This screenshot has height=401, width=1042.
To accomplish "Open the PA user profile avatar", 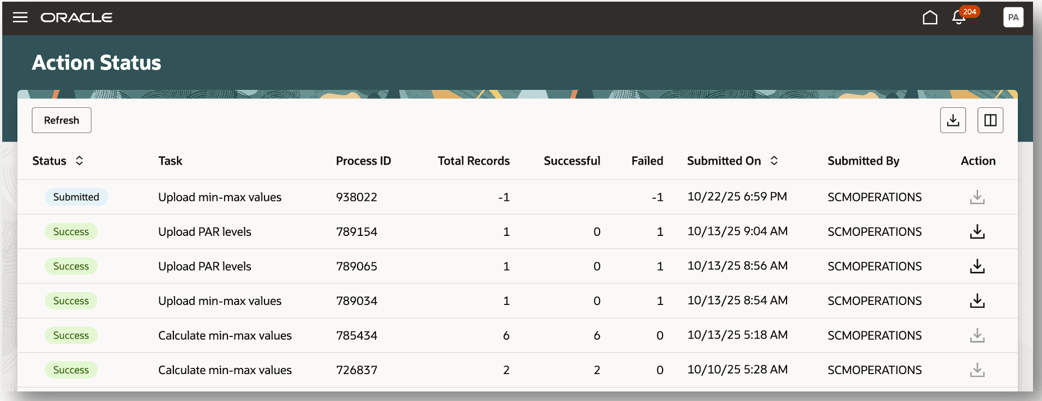I will pos(1013,17).
